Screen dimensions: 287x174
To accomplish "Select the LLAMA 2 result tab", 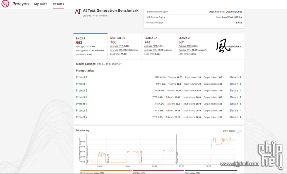I will pyautogui.click(x=193, y=46).
